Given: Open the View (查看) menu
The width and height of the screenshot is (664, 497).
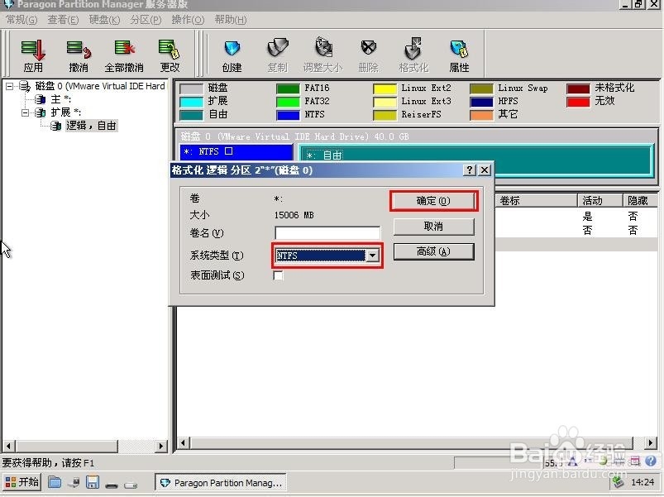Looking at the screenshot, I should point(63,20).
